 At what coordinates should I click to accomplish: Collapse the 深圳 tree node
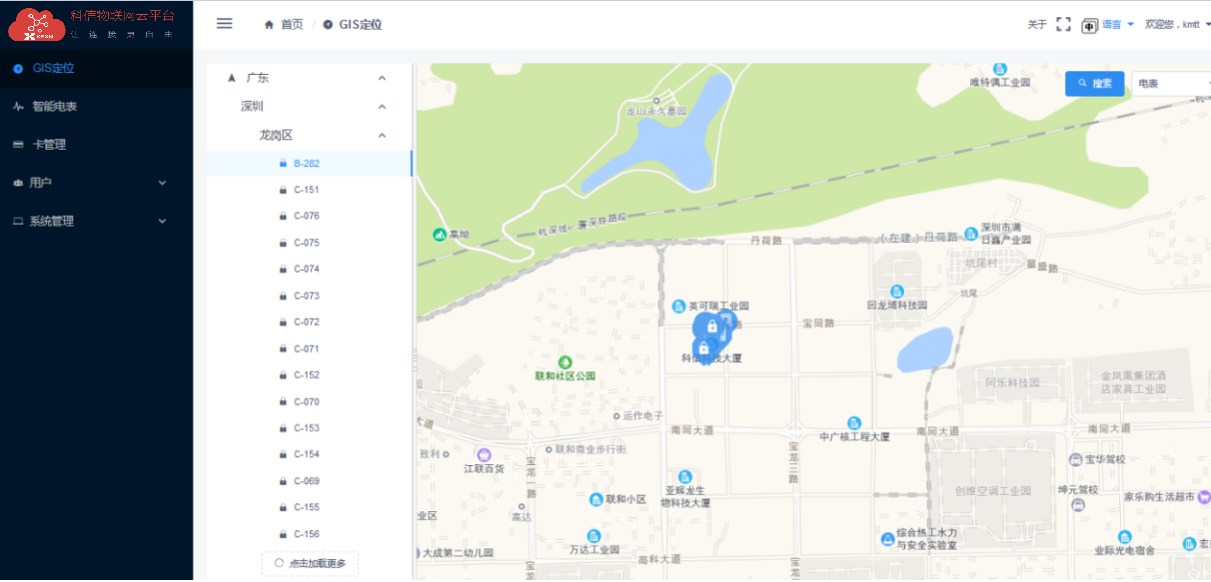[382, 107]
